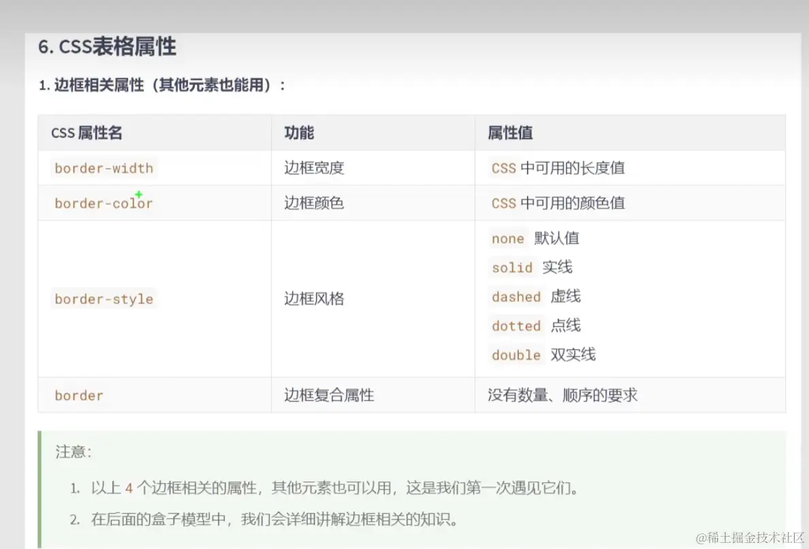This screenshot has height=549, width=809.
Task: Click the '边框风格' cell
Action: (x=314, y=299)
